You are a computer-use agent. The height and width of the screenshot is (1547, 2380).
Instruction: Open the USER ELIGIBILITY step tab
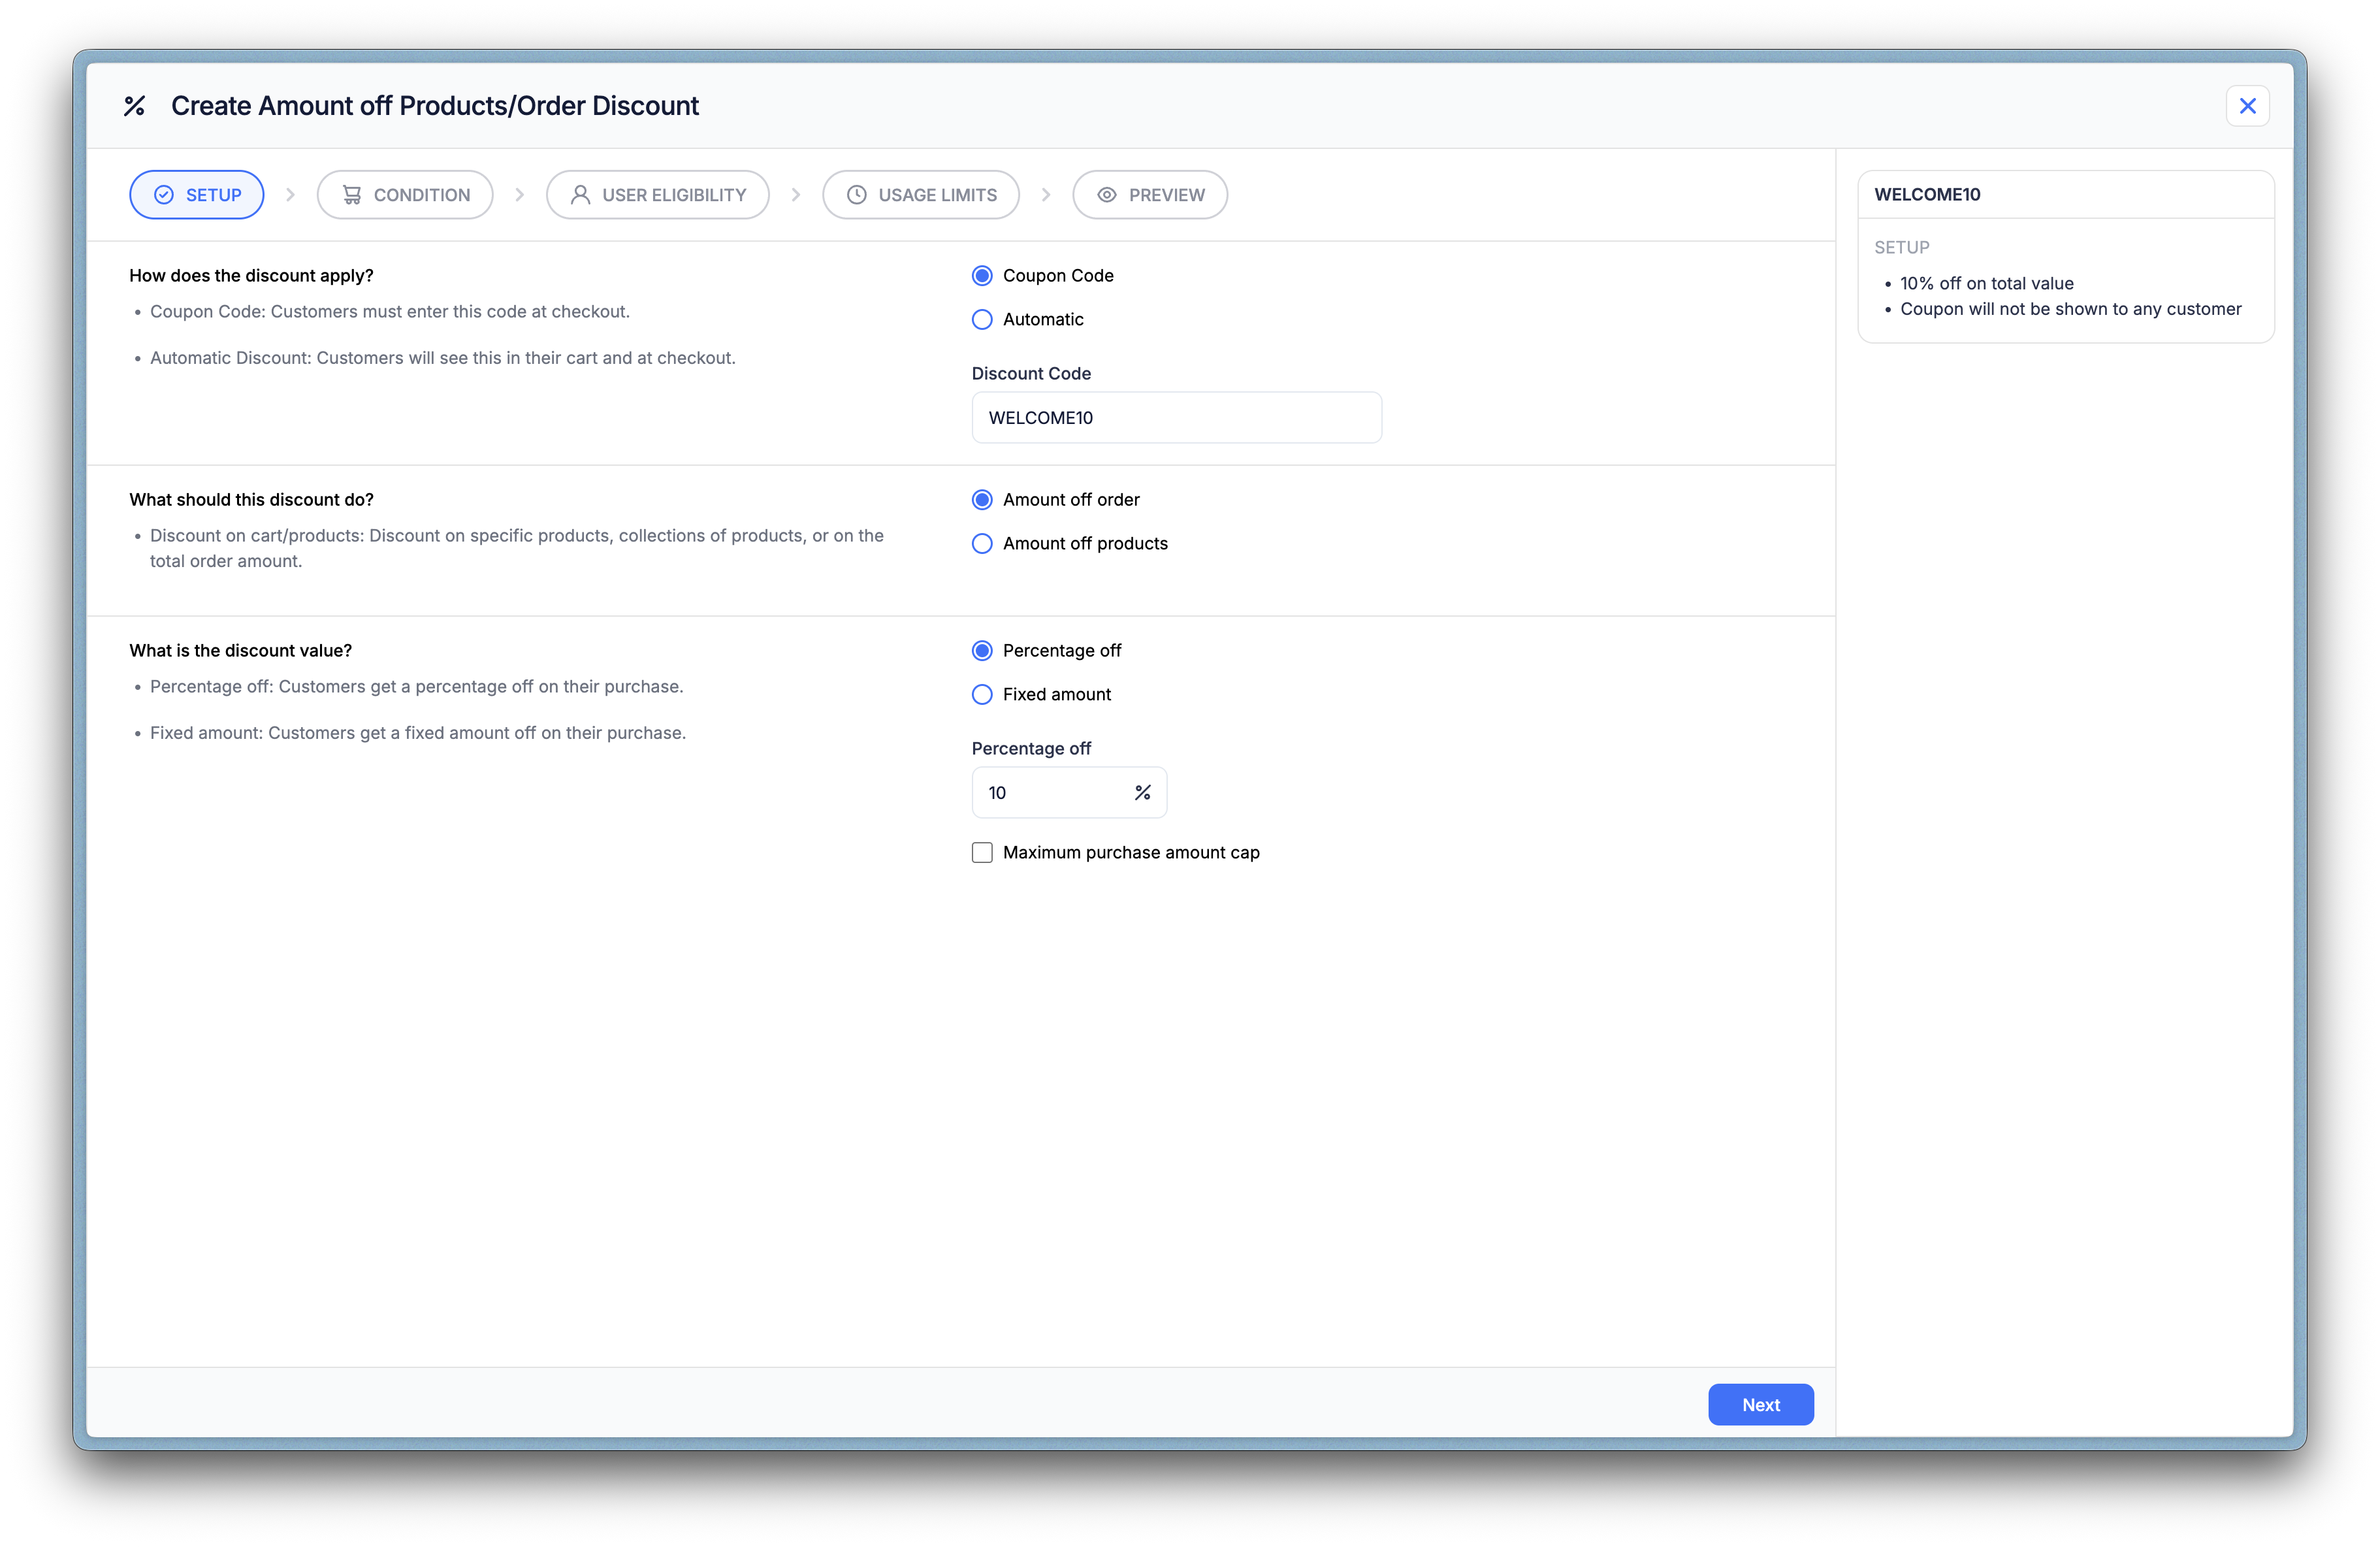point(657,195)
